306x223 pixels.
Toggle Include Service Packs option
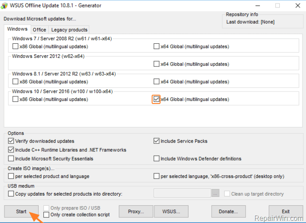click(156, 141)
